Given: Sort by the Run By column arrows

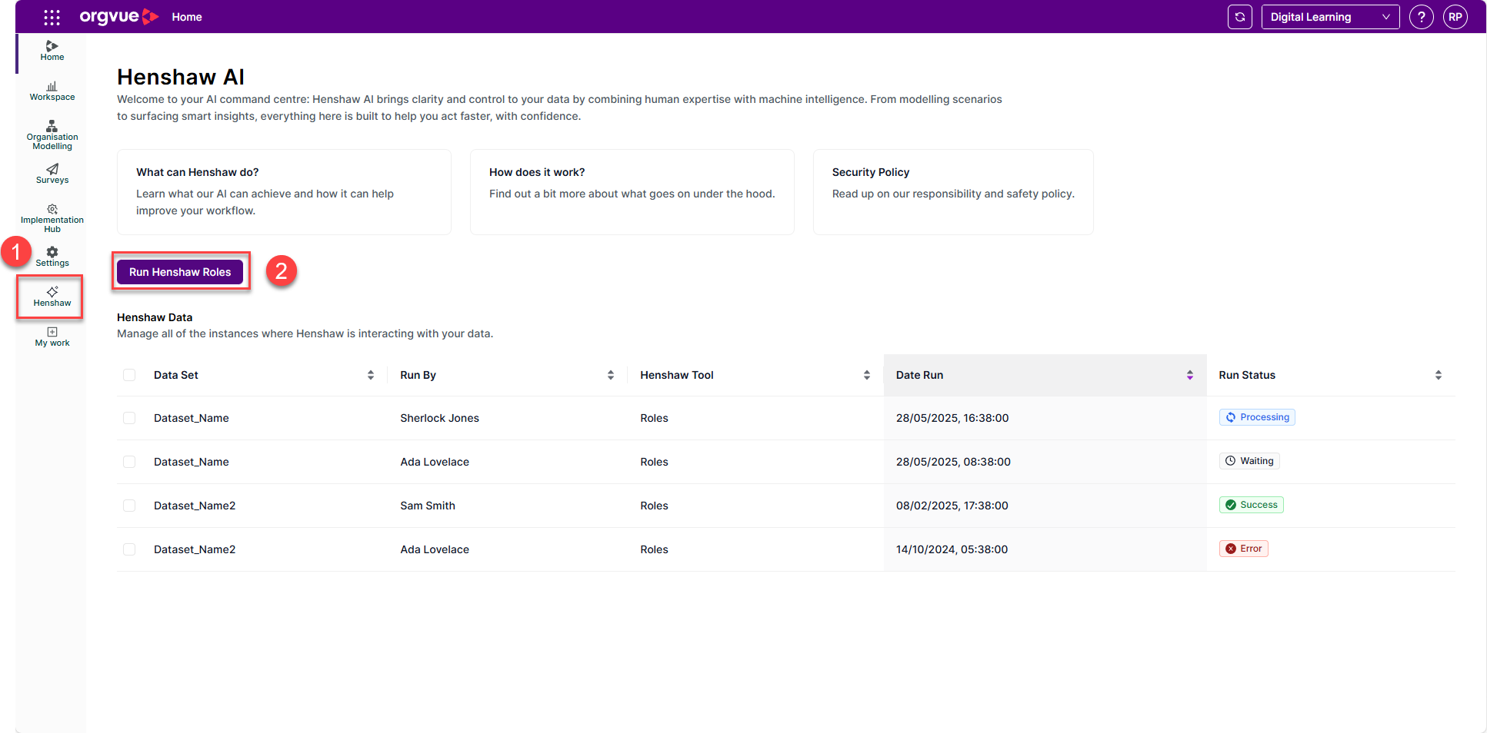Looking at the screenshot, I should click(611, 375).
